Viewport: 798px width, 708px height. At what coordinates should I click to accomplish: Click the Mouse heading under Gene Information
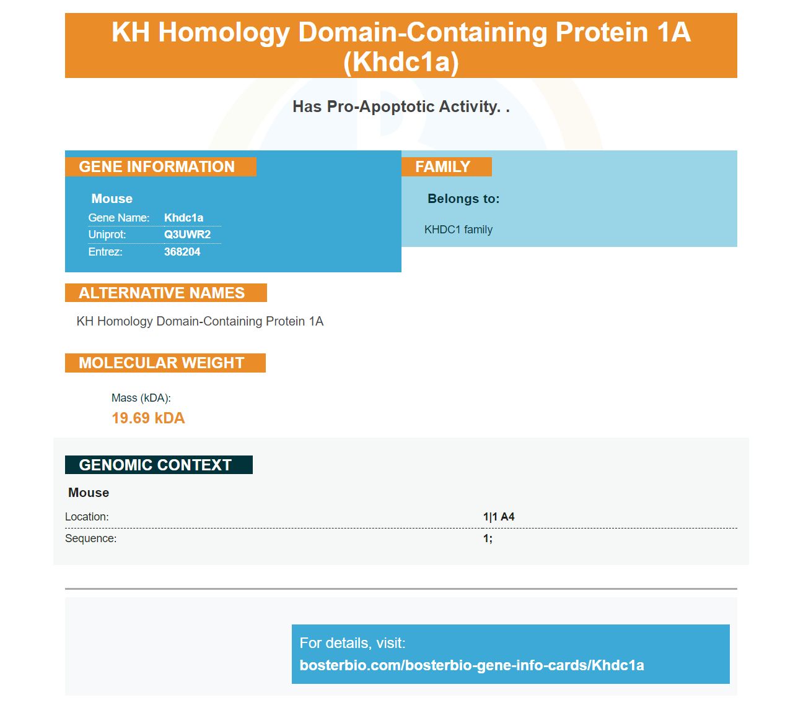[x=112, y=199]
